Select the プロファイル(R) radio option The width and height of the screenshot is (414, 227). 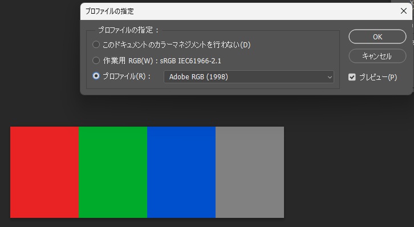96,76
